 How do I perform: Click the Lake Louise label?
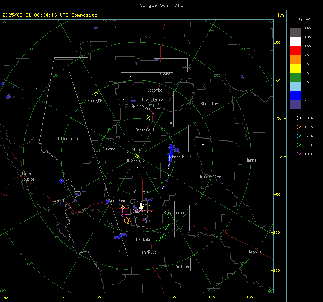pos(28,176)
